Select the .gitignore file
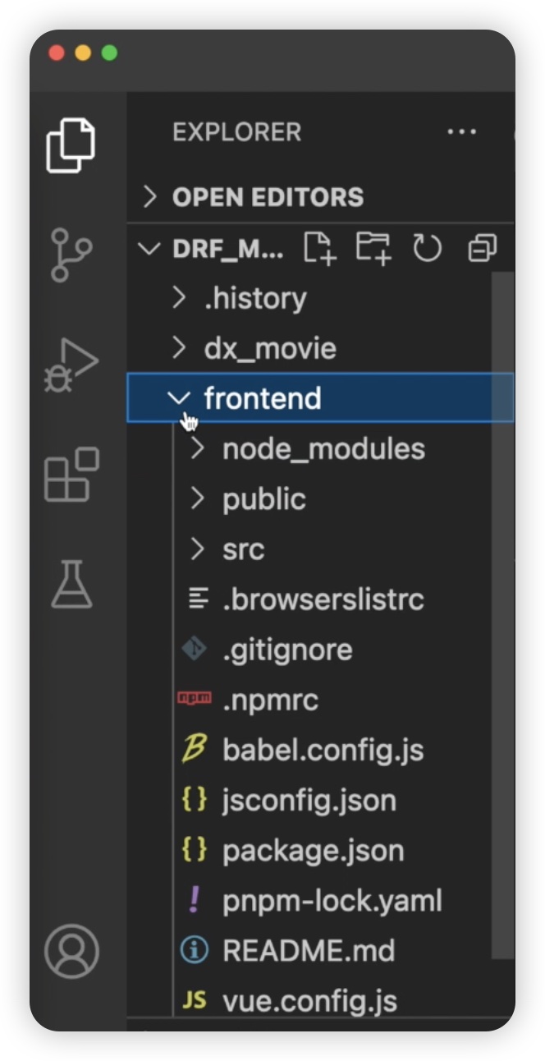 (287, 650)
